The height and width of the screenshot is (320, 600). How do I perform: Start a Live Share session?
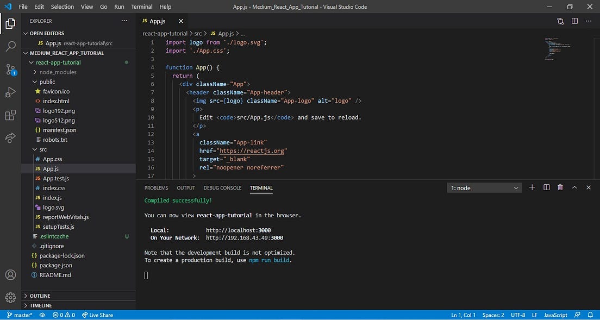(x=97, y=315)
